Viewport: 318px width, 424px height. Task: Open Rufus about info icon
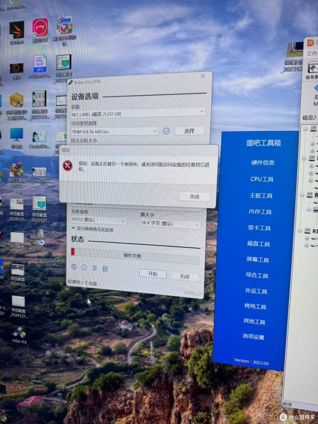(84, 267)
